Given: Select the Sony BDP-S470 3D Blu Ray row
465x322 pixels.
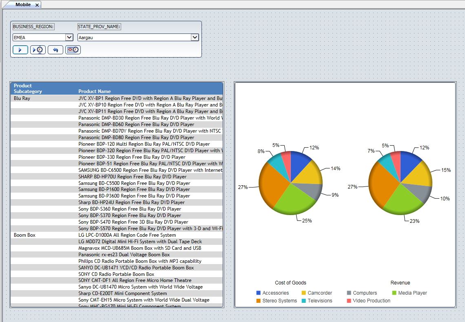Looking at the screenshot, I should [117, 222].
